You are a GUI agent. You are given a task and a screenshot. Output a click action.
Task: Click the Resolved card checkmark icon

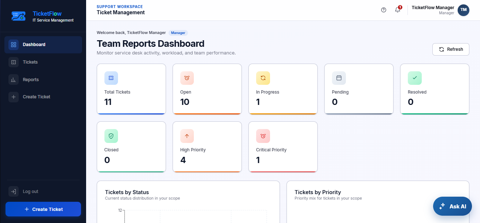point(414,78)
